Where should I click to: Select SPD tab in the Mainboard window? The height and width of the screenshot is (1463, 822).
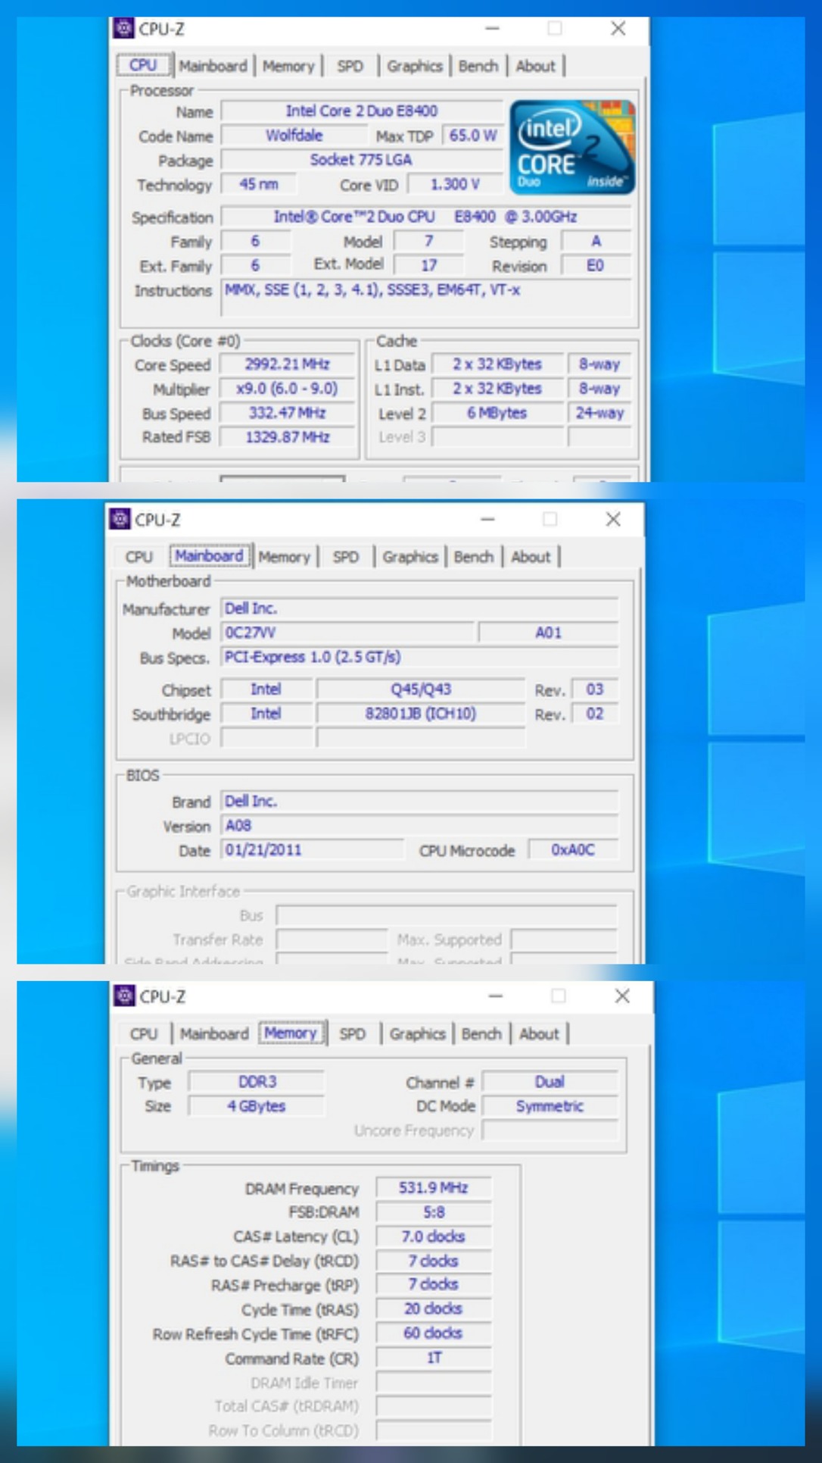pos(346,557)
